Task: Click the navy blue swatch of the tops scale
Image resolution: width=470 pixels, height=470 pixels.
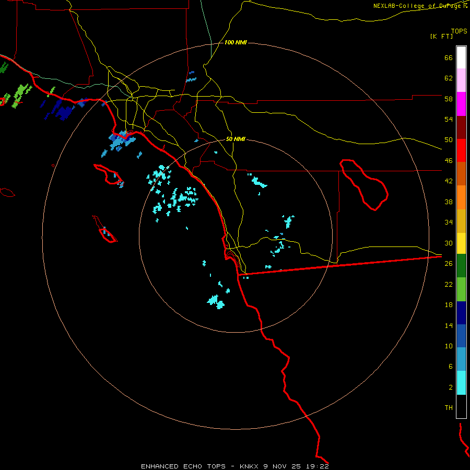Action: [x=461, y=313]
